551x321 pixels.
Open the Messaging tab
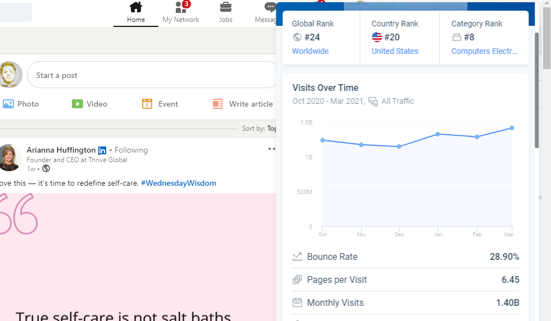[x=266, y=13]
